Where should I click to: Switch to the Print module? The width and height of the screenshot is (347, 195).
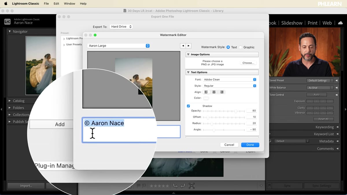[312, 23]
